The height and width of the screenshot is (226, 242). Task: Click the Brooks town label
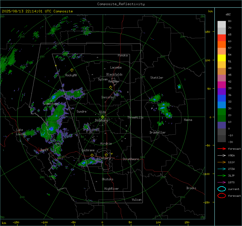(191, 188)
